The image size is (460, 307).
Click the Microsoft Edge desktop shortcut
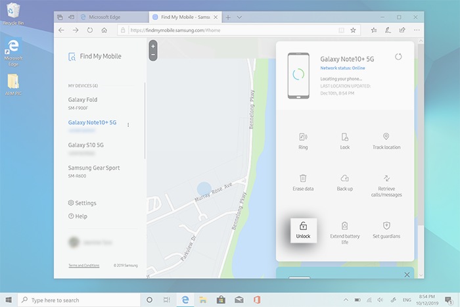tap(13, 52)
